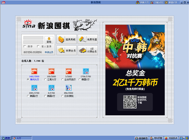Image resolution: width=189 pixels, height=140 pixels.
Task: Click the 2706/2700 player count text
Action: click(86, 77)
